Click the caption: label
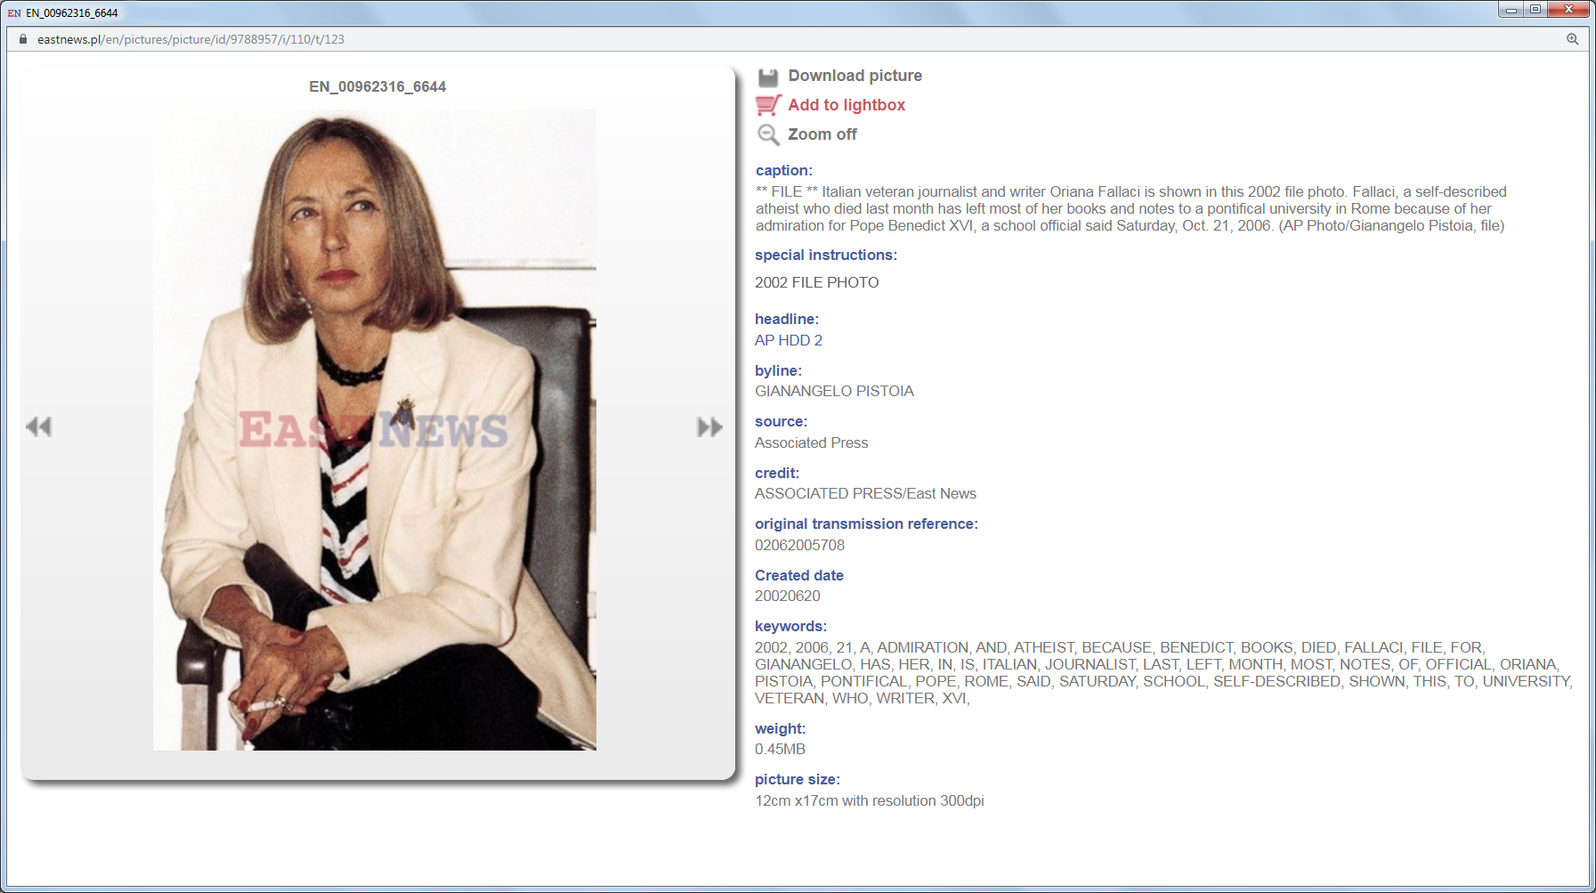Image resolution: width=1596 pixels, height=893 pixels. coord(784,170)
